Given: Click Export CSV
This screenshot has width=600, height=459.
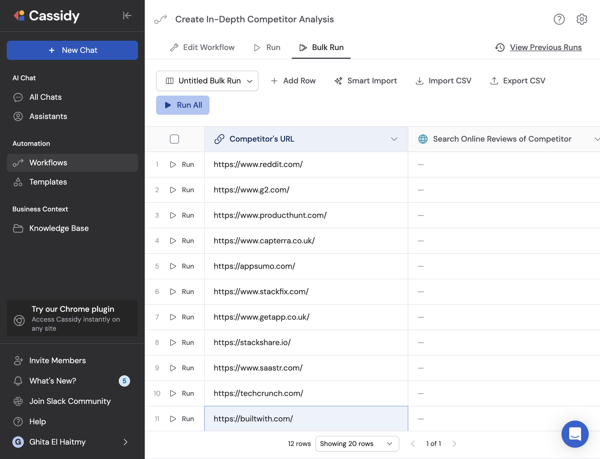Looking at the screenshot, I should point(517,81).
